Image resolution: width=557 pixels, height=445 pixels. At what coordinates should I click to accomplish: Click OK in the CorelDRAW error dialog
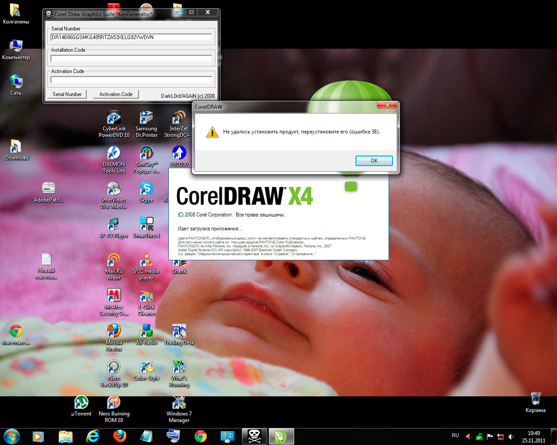click(x=374, y=161)
